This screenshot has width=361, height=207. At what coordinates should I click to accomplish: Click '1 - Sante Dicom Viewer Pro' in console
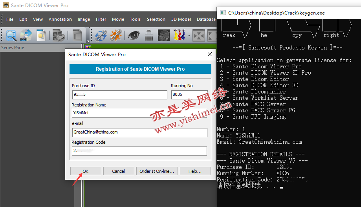[x=260, y=66]
